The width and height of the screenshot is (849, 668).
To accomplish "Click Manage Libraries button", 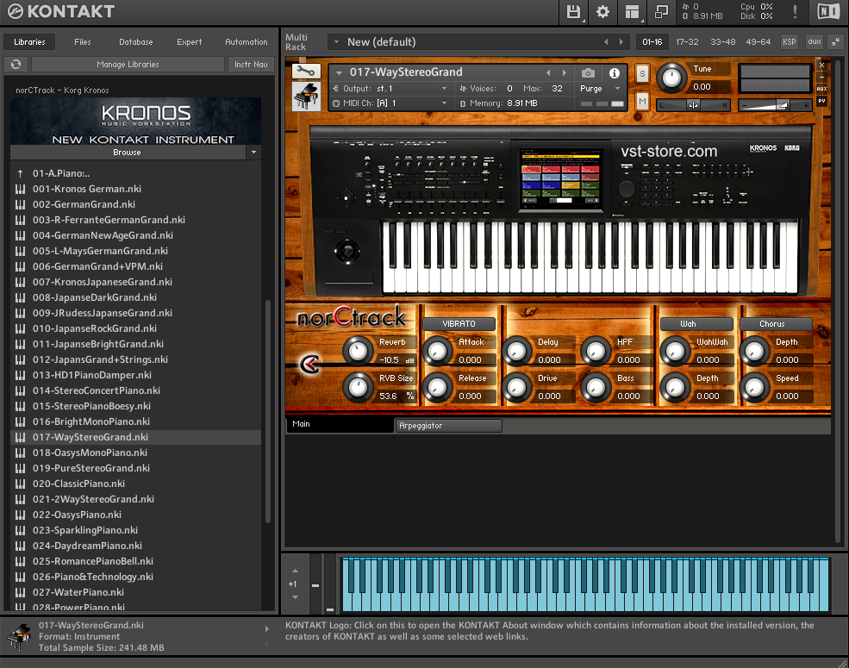I will (128, 65).
